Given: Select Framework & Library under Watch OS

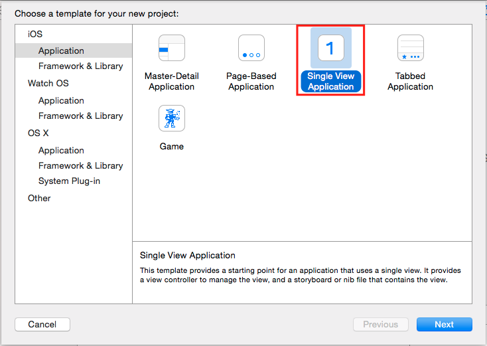Looking at the screenshot, I should pos(81,116).
